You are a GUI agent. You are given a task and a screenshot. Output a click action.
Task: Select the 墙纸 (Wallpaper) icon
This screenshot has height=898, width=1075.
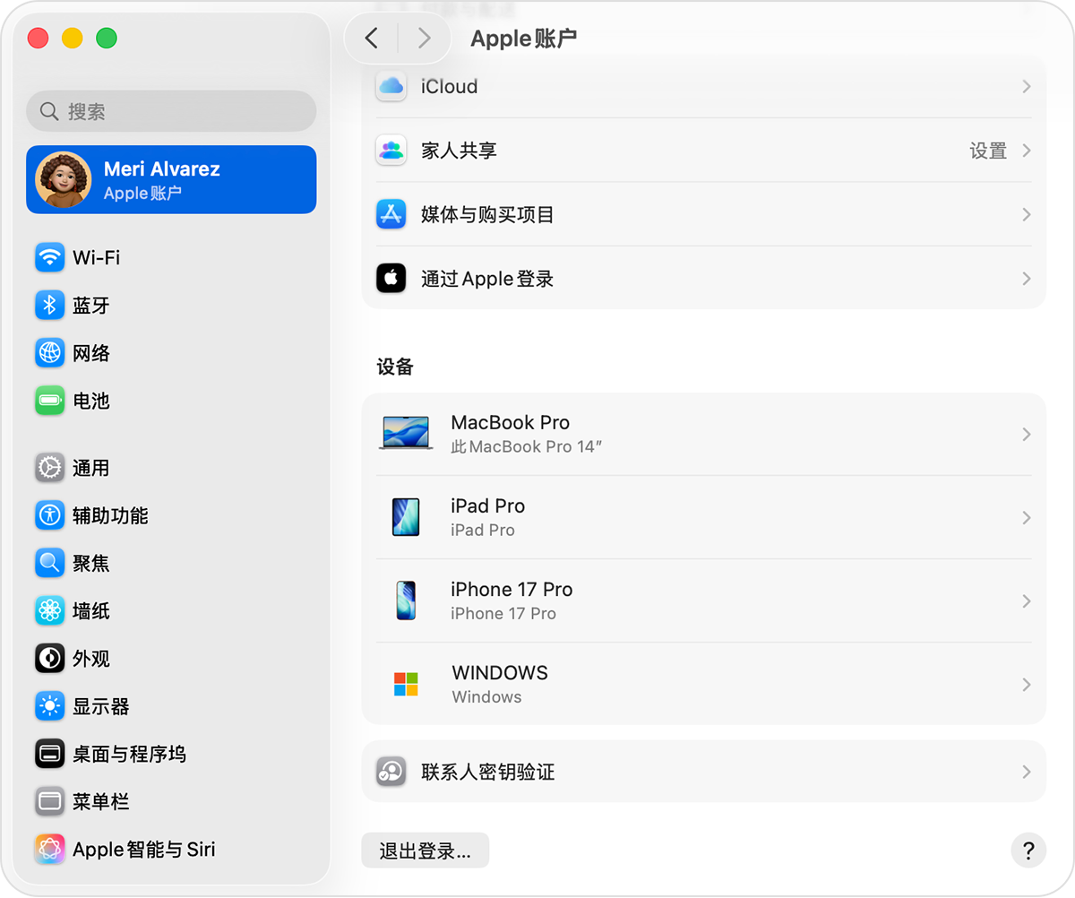click(49, 610)
